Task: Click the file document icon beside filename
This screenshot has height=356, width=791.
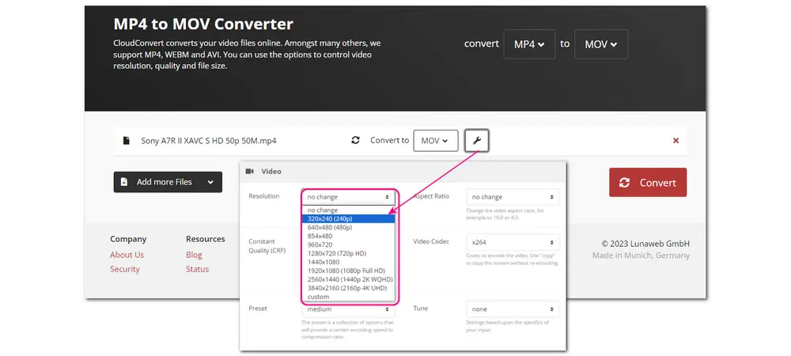Action: (x=127, y=141)
